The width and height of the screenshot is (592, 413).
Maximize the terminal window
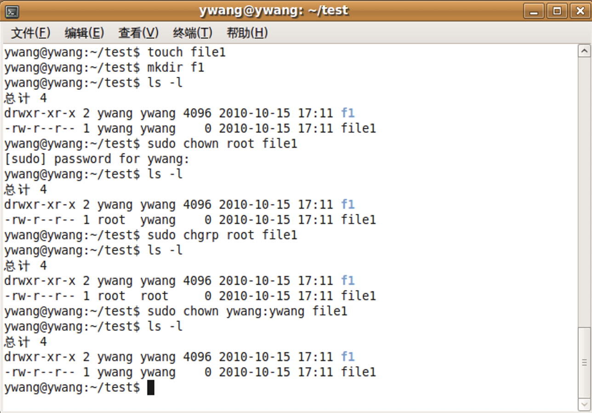click(557, 11)
